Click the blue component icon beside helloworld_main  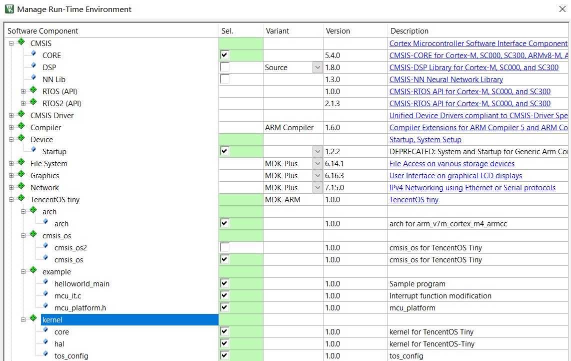45,282
